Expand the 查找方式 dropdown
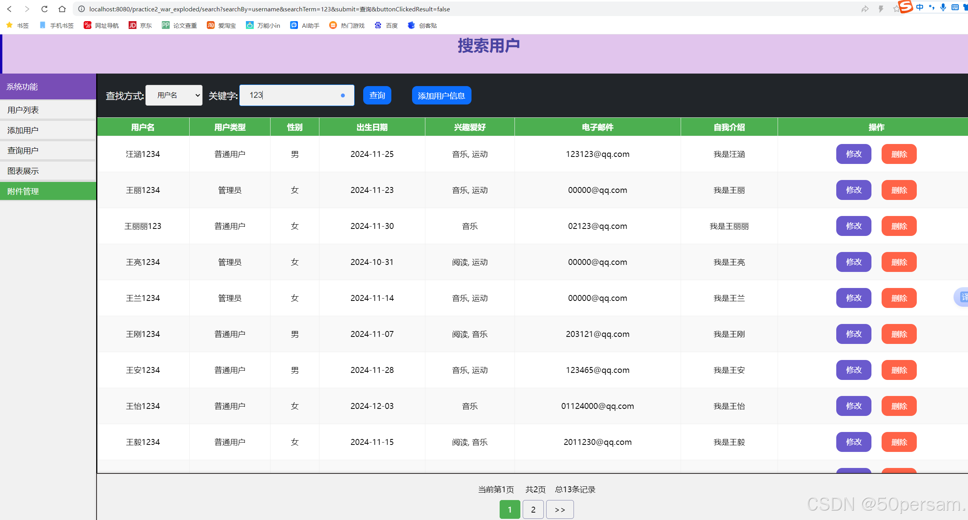968x520 pixels. tap(174, 95)
